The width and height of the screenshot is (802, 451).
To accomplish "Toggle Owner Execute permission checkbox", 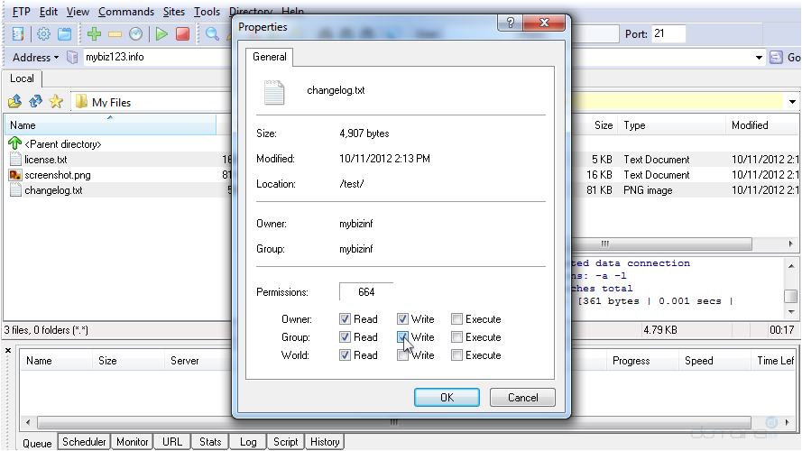I will pyautogui.click(x=456, y=319).
